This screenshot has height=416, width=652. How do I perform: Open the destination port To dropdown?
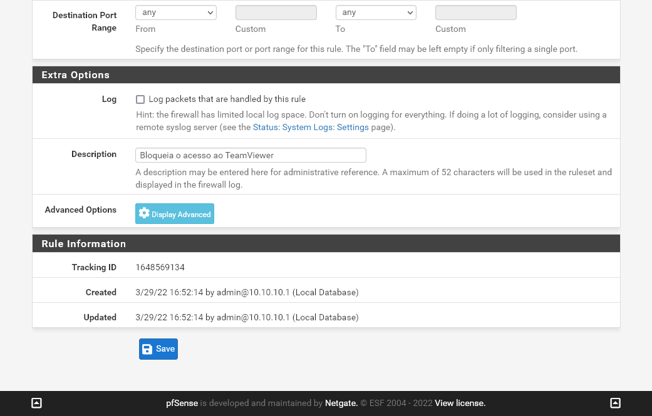[376, 13]
